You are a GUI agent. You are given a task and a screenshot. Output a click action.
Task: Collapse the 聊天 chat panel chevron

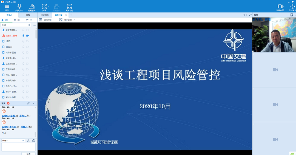click(34, 103)
